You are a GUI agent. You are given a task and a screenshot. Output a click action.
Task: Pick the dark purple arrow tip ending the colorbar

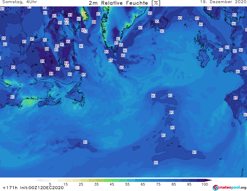pos(208,180)
